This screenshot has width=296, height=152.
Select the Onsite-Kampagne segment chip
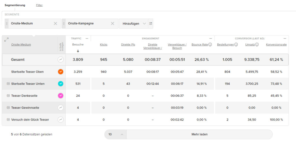pos(90,24)
